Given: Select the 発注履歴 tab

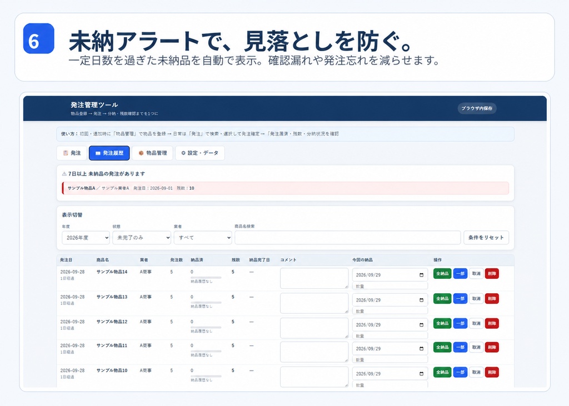Looking at the screenshot, I should (x=109, y=153).
